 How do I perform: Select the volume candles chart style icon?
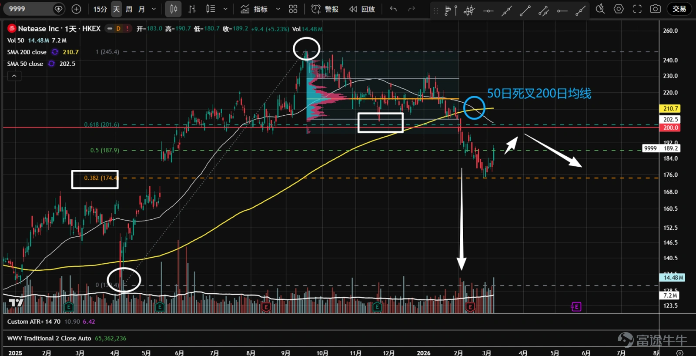211,9
